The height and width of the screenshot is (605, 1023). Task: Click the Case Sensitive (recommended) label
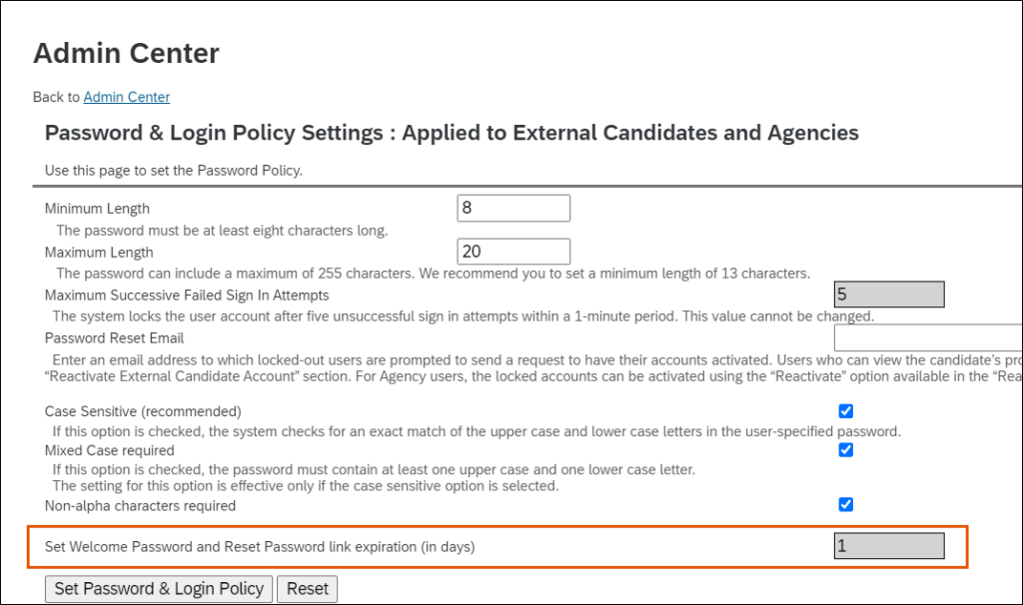143,411
